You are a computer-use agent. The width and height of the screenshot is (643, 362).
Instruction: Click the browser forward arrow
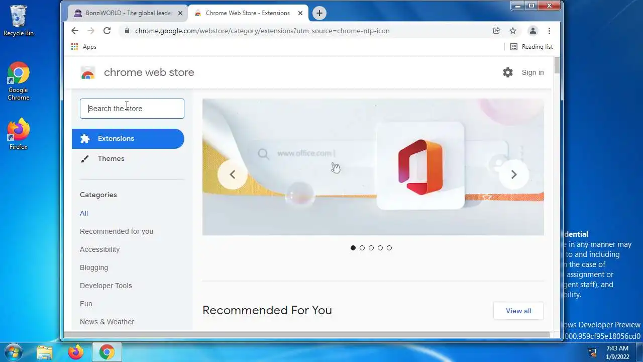[x=91, y=31]
